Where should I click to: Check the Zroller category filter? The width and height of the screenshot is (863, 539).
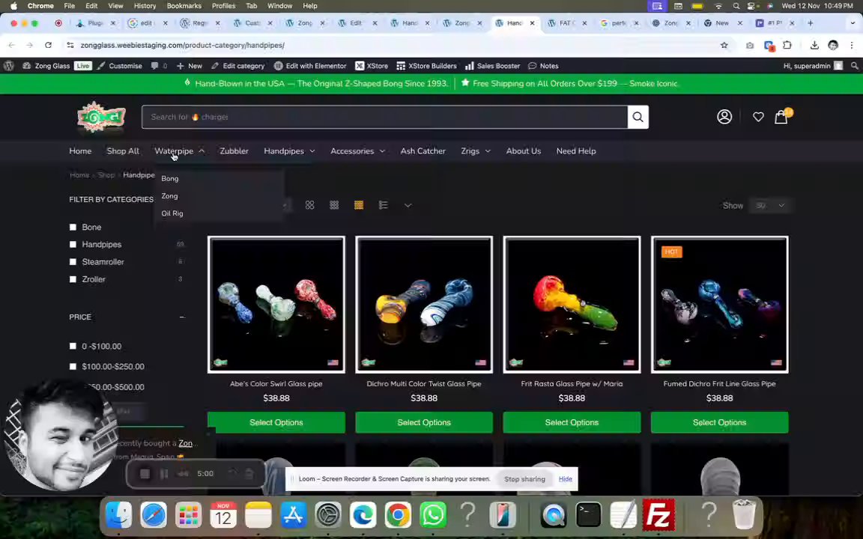tap(73, 279)
